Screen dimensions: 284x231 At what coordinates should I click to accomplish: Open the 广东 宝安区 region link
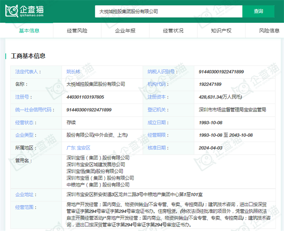(78, 148)
